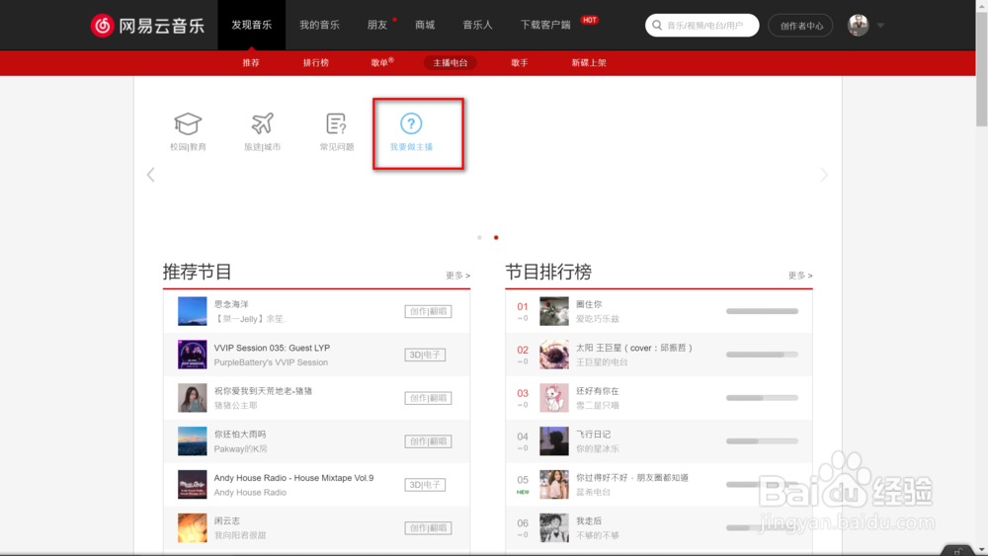
Task: Open VVIP Session 035 cover thumbnail
Action: click(x=193, y=355)
